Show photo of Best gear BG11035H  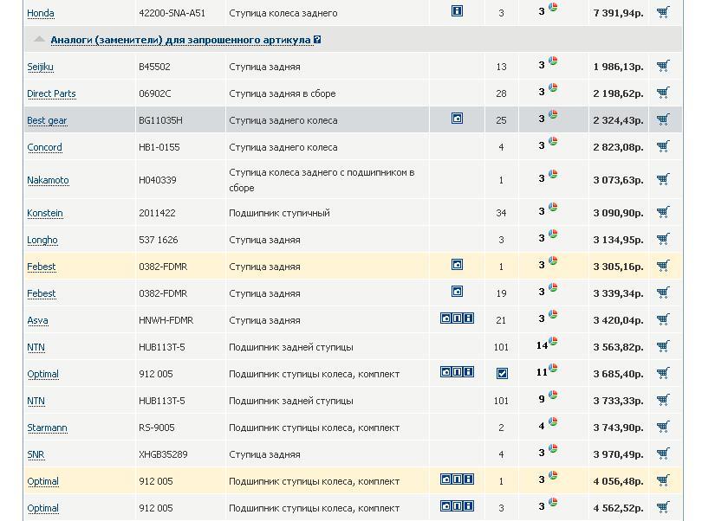tap(457, 119)
